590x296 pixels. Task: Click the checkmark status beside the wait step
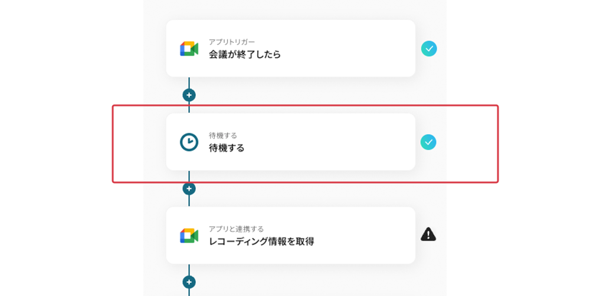[x=428, y=142]
